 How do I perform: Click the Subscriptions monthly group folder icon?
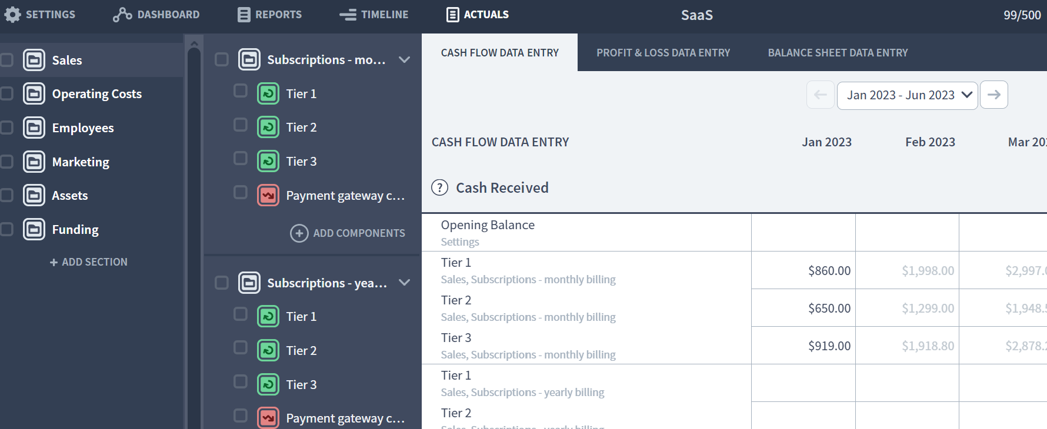tap(249, 59)
